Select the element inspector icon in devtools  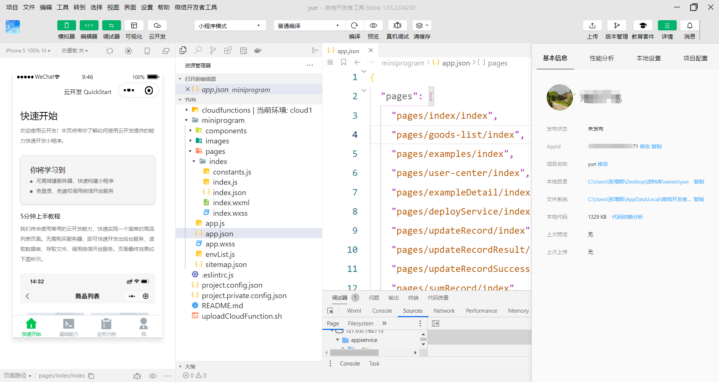pos(330,311)
